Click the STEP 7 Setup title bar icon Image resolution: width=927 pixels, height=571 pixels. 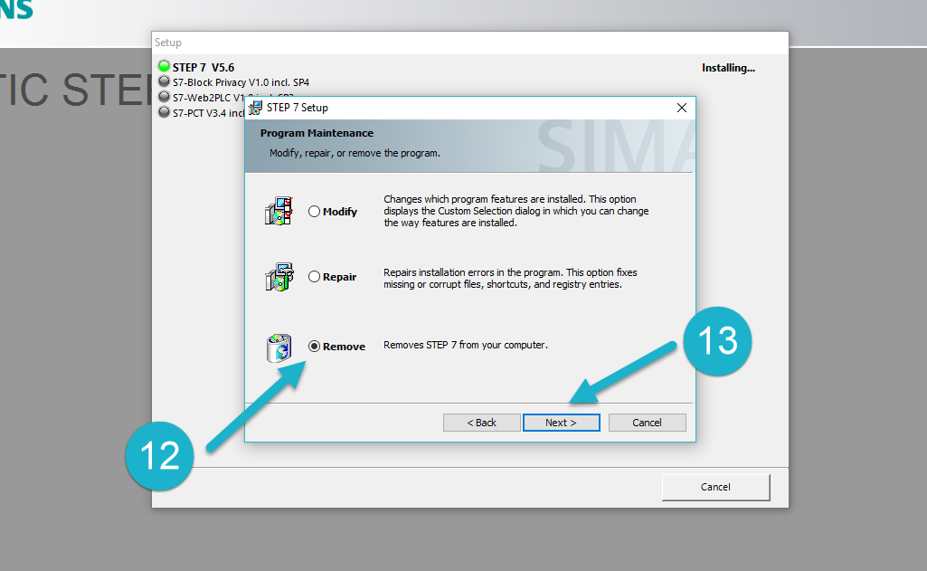tap(255, 108)
